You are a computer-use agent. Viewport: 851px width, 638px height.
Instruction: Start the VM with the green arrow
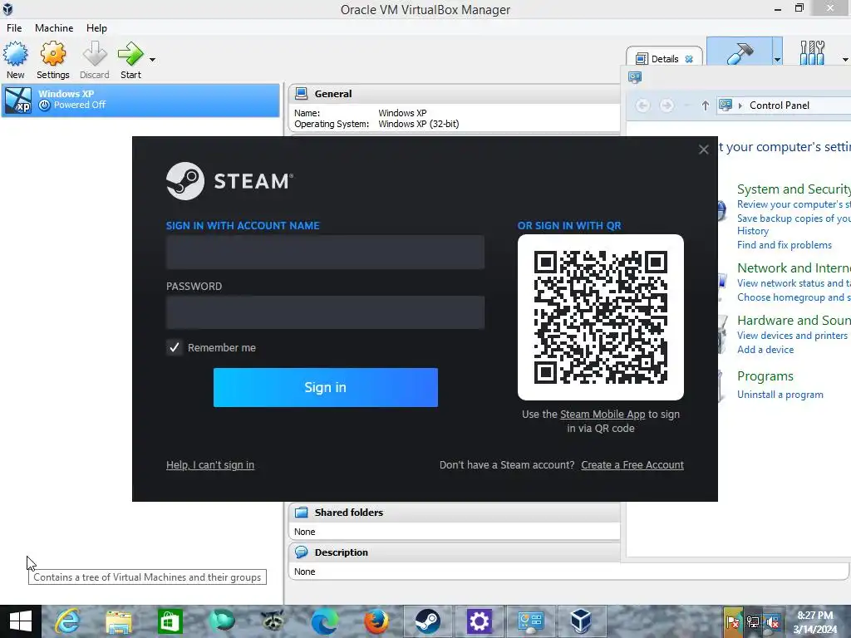point(130,55)
